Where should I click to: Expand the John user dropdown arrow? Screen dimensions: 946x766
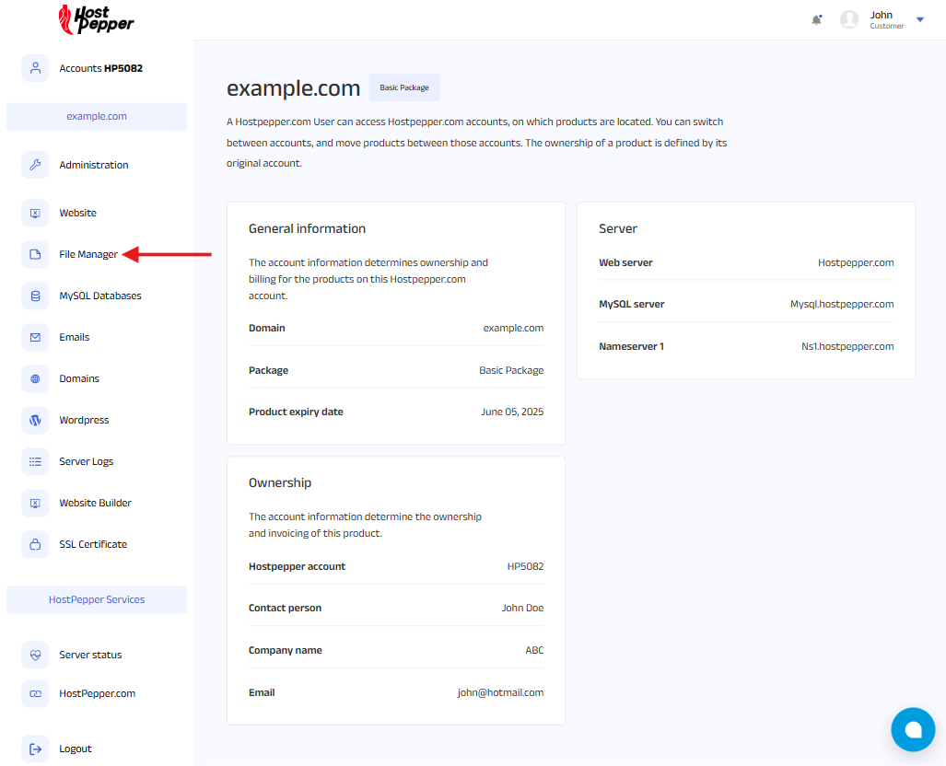coord(919,19)
